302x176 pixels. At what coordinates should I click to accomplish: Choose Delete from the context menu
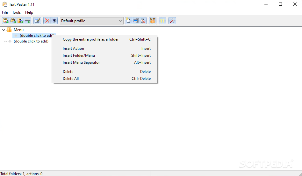pyautogui.click(x=105, y=72)
